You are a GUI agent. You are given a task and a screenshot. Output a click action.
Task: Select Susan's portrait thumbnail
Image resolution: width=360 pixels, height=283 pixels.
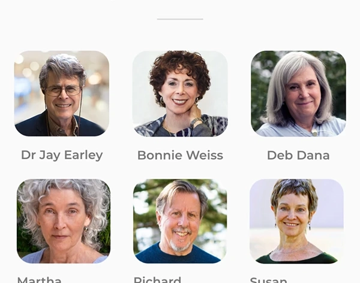click(x=296, y=221)
